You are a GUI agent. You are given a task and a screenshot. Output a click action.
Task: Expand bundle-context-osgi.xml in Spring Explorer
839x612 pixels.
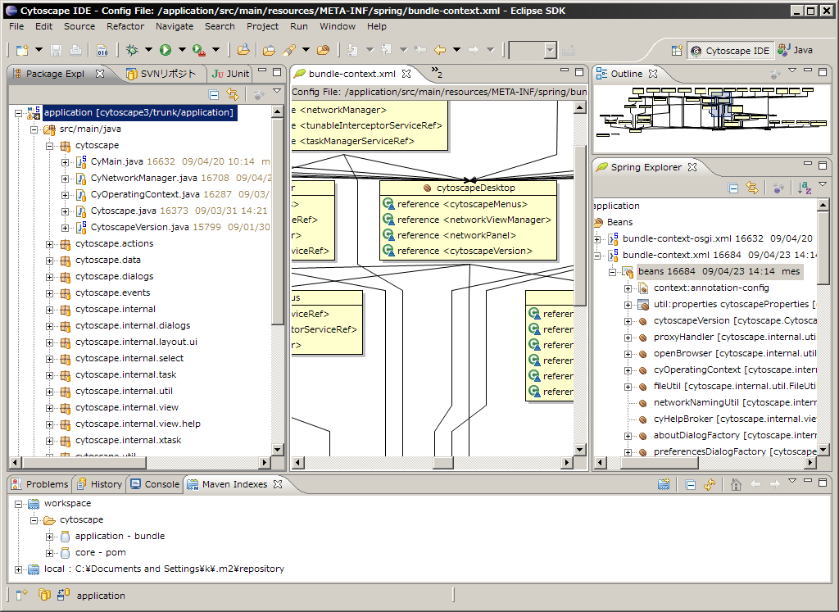click(597, 239)
